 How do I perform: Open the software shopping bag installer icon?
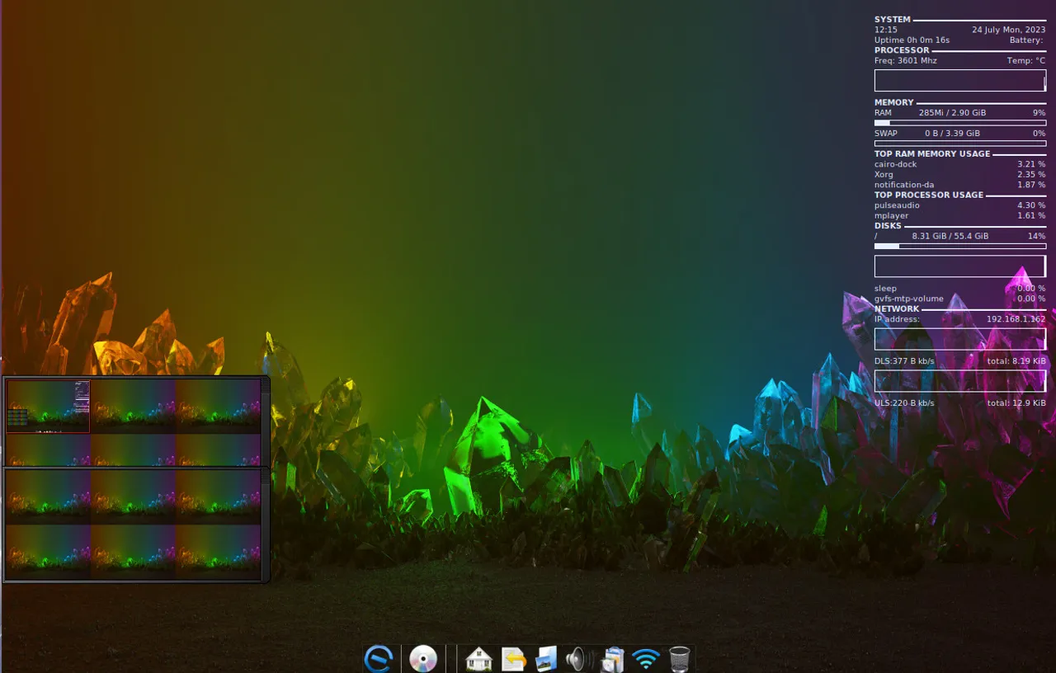[x=612, y=659]
